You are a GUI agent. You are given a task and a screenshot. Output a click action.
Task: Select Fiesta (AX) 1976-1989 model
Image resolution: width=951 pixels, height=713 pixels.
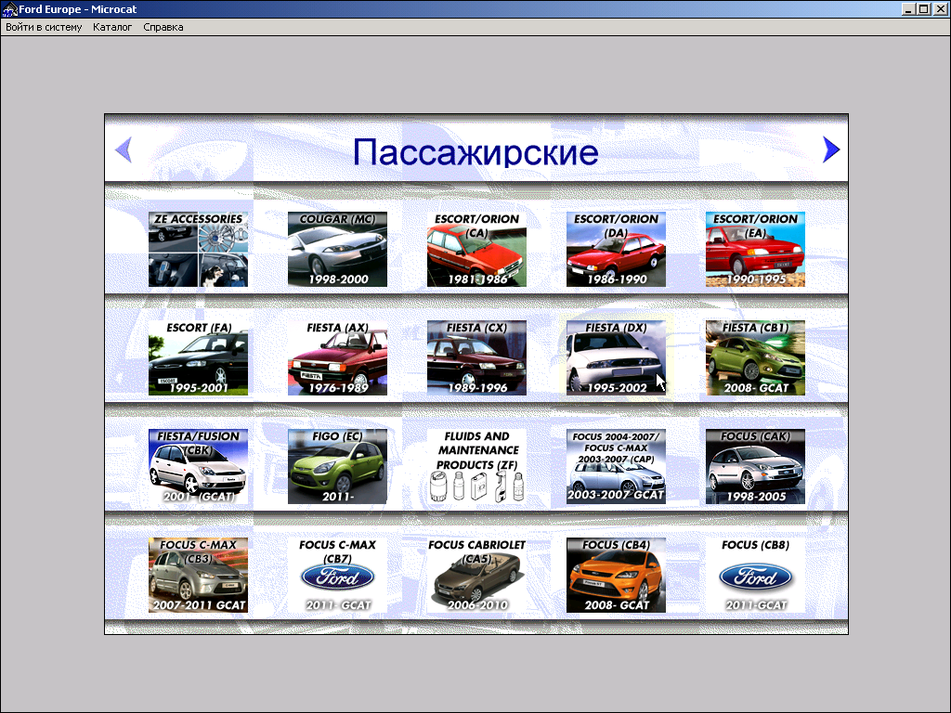(337, 358)
